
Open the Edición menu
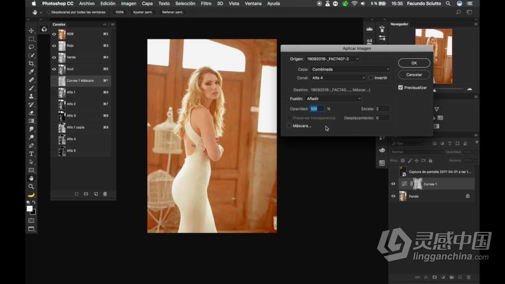108,4
